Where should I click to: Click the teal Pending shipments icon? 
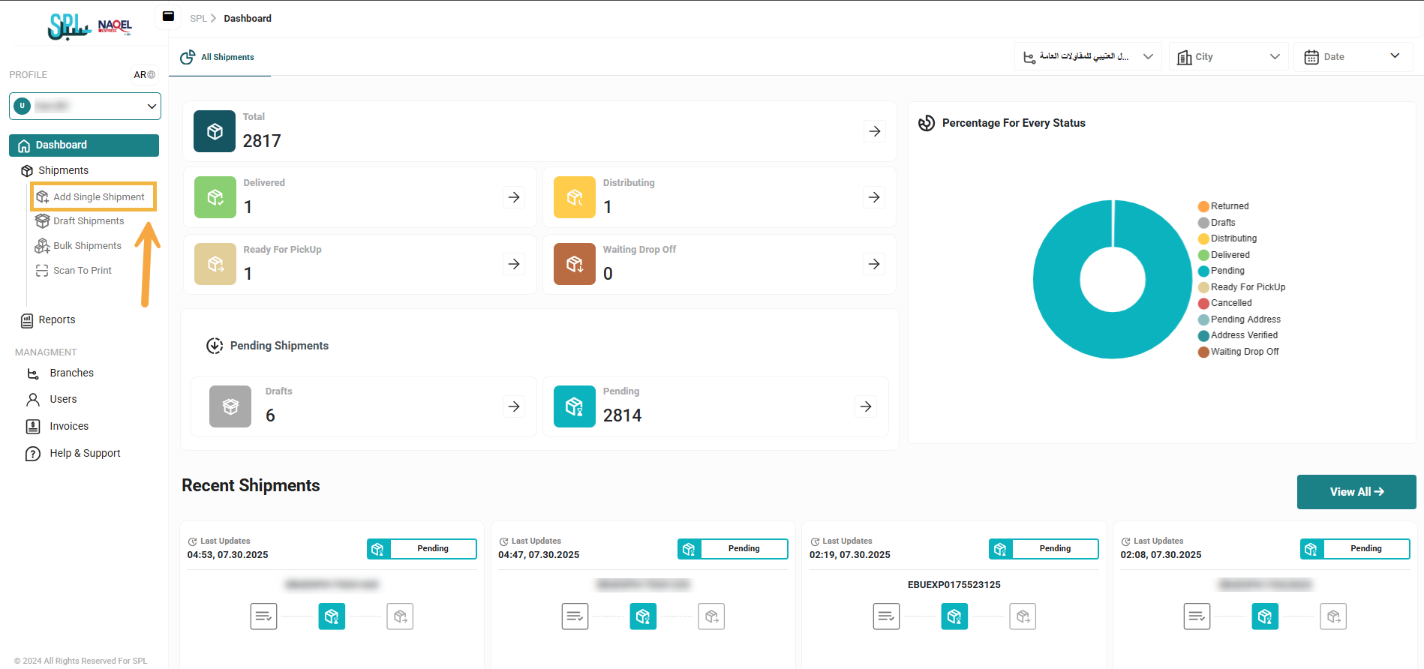point(574,406)
